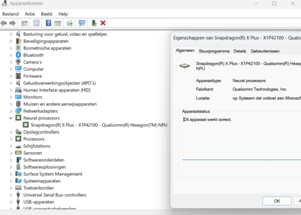
Task: Expand the Netwerkadapters category
Action: (11, 111)
